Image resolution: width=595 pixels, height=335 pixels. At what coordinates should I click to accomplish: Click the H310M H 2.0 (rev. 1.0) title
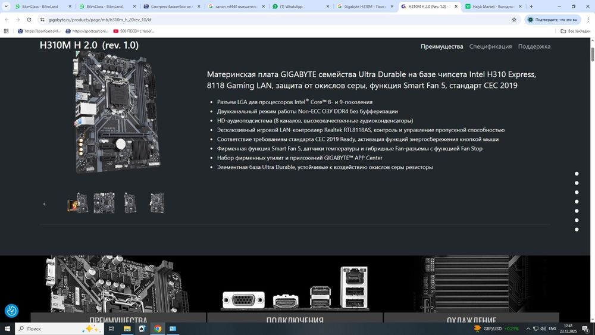pos(89,45)
